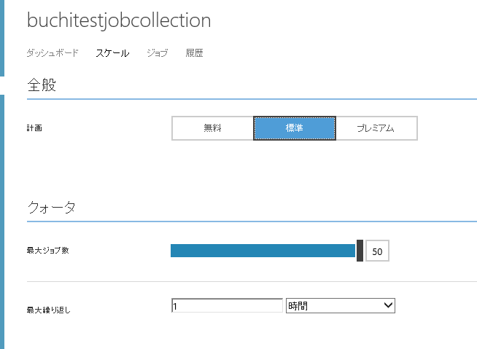Click the buchitestjobcollection title
The height and width of the screenshot is (349, 477).
click(119, 20)
